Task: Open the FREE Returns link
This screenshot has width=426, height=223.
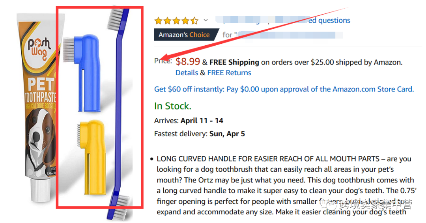Action: pyautogui.click(x=229, y=72)
